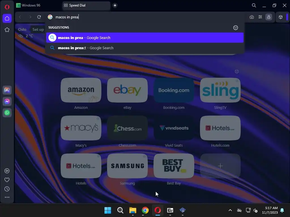Click the smiley icon above Speed Dial tiles
Viewport: 290px width, 217px height.
click(237, 71)
